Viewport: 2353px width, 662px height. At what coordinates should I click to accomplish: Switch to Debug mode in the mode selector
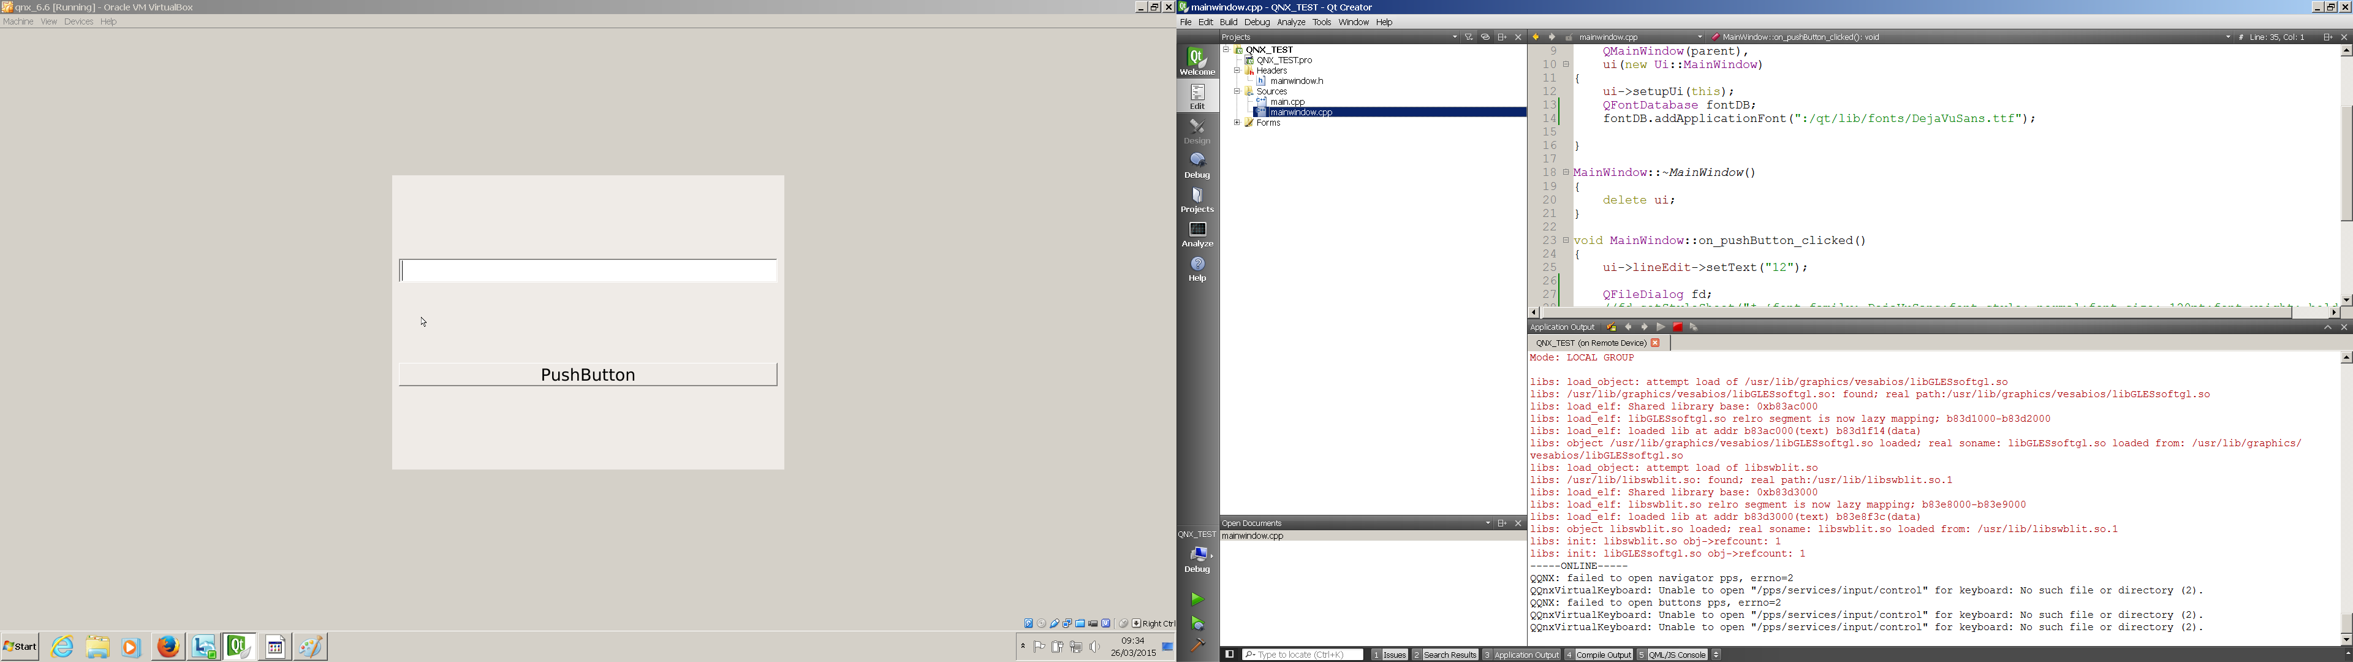(x=1197, y=165)
